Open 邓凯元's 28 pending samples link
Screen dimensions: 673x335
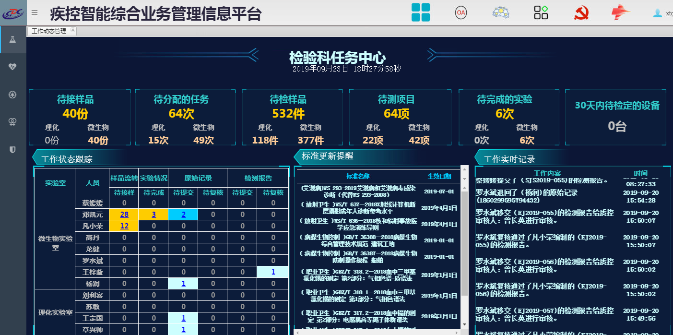click(x=124, y=215)
